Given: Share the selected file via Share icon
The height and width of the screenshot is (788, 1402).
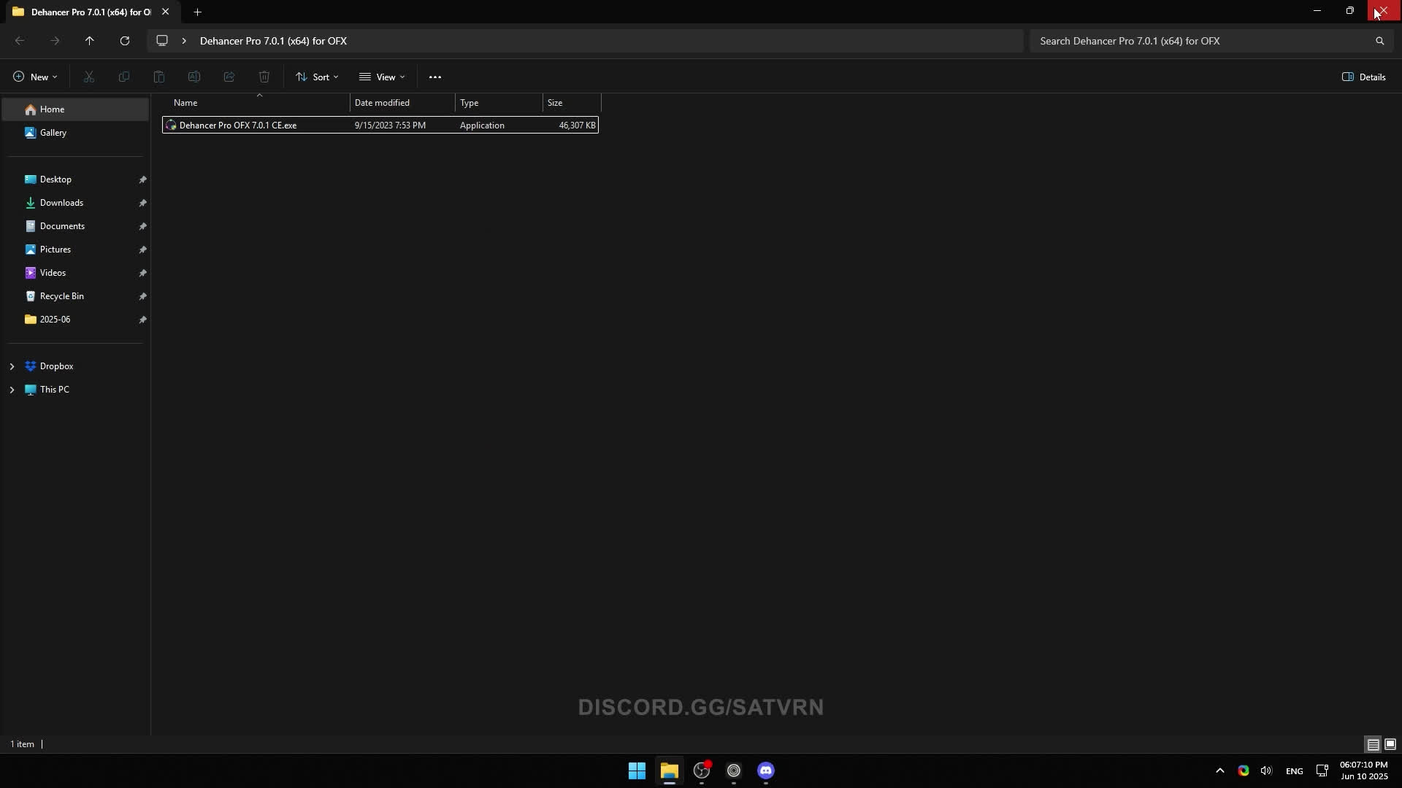Looking at the screenshot, I should [229, 77].
